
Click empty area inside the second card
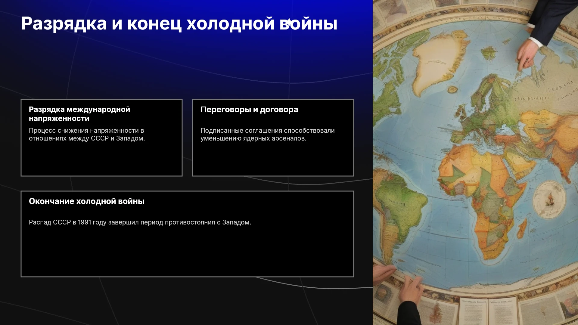[273, 159]
